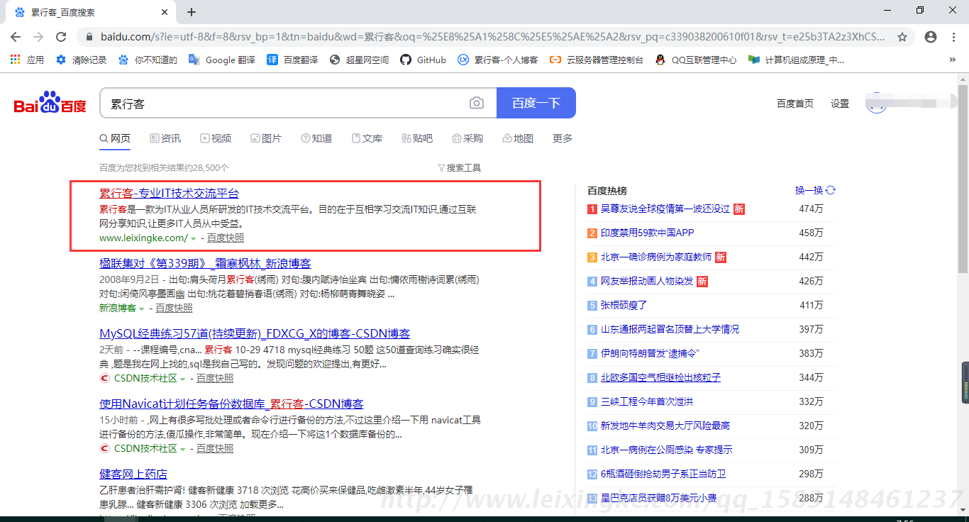Click the page vertical scrollbar
This screenshot has width=969, height=522.
click(963, 177)
